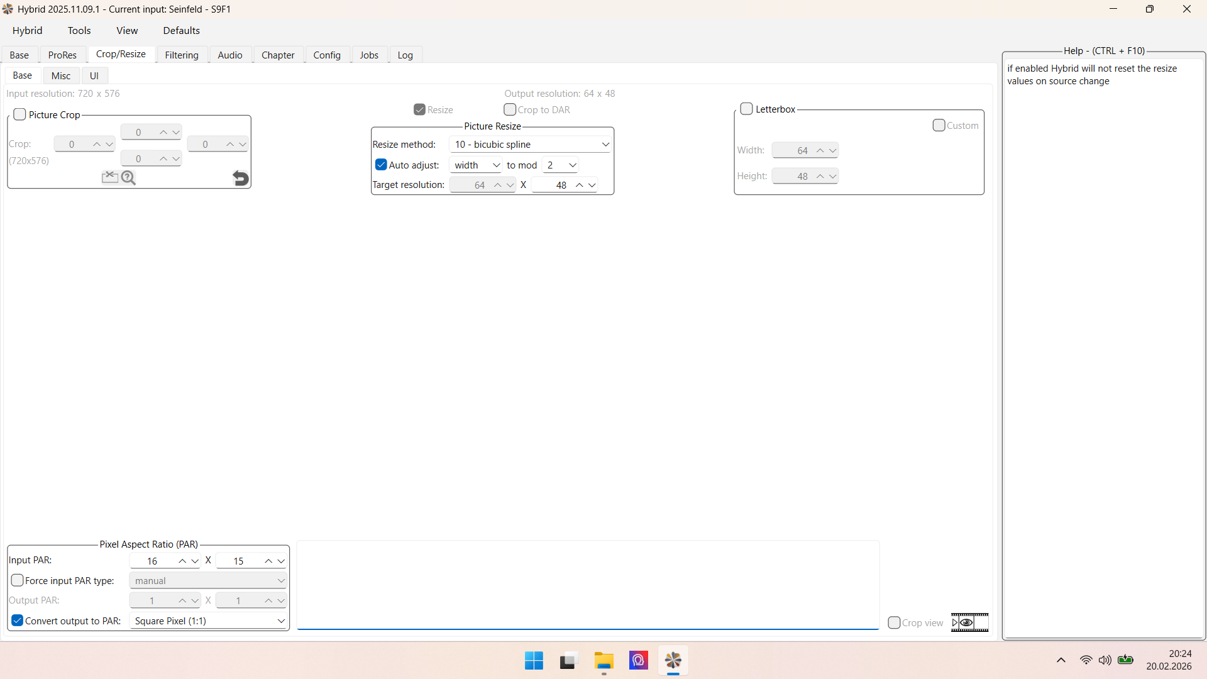Switch to the Filtering tab
The image size is (1207, 679).
tap(181, 55)
